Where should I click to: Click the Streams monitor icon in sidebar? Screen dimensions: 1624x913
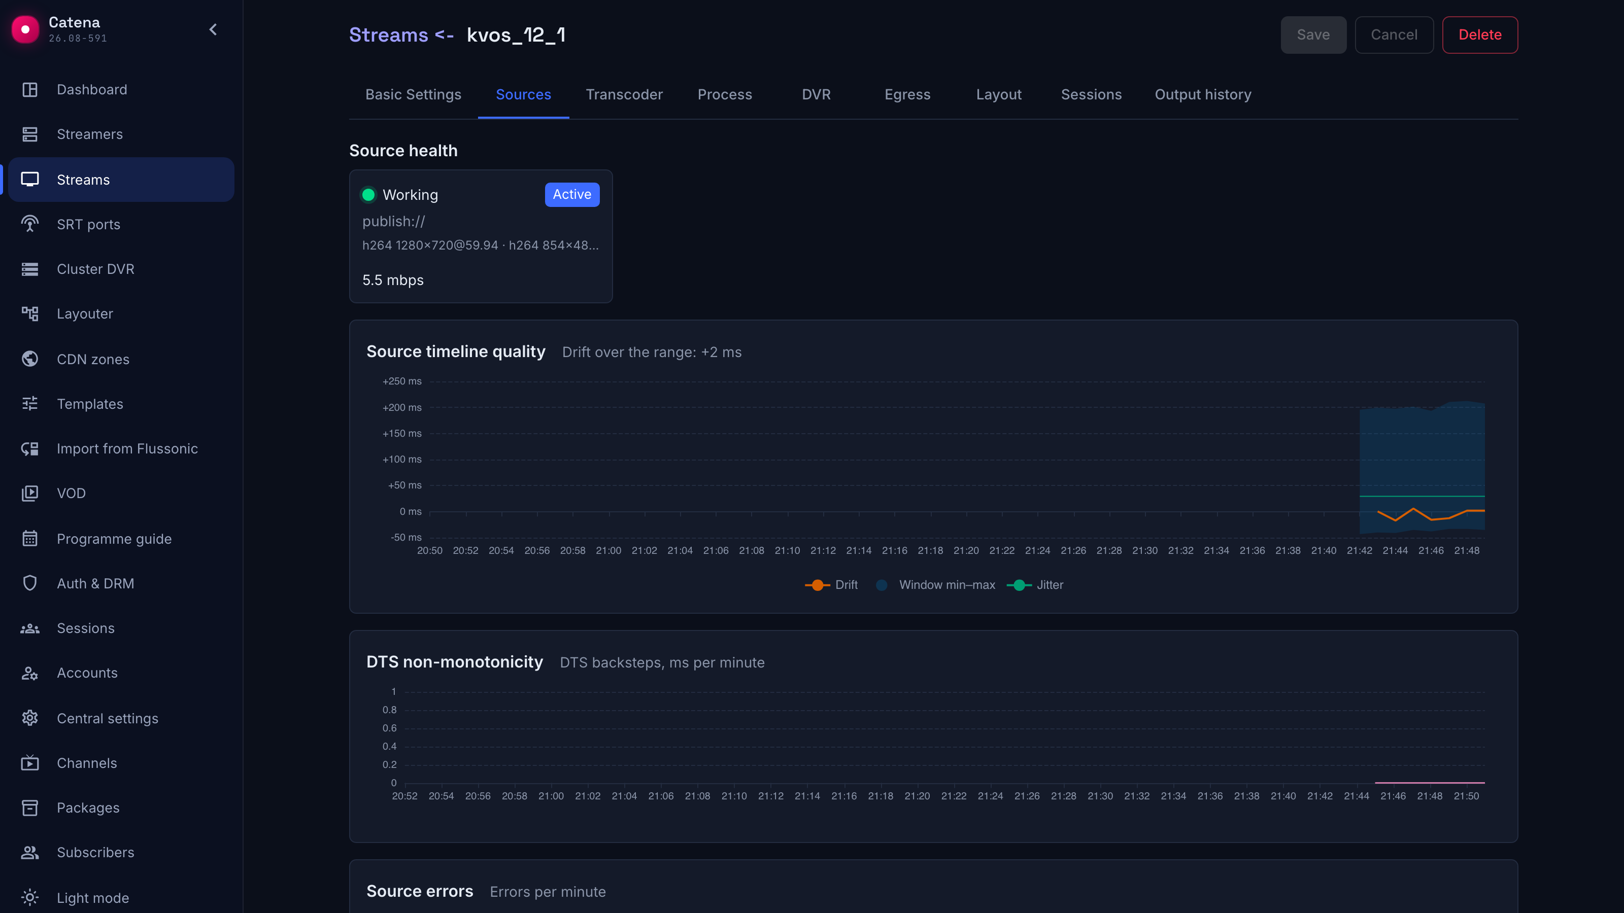coord(29,180)
